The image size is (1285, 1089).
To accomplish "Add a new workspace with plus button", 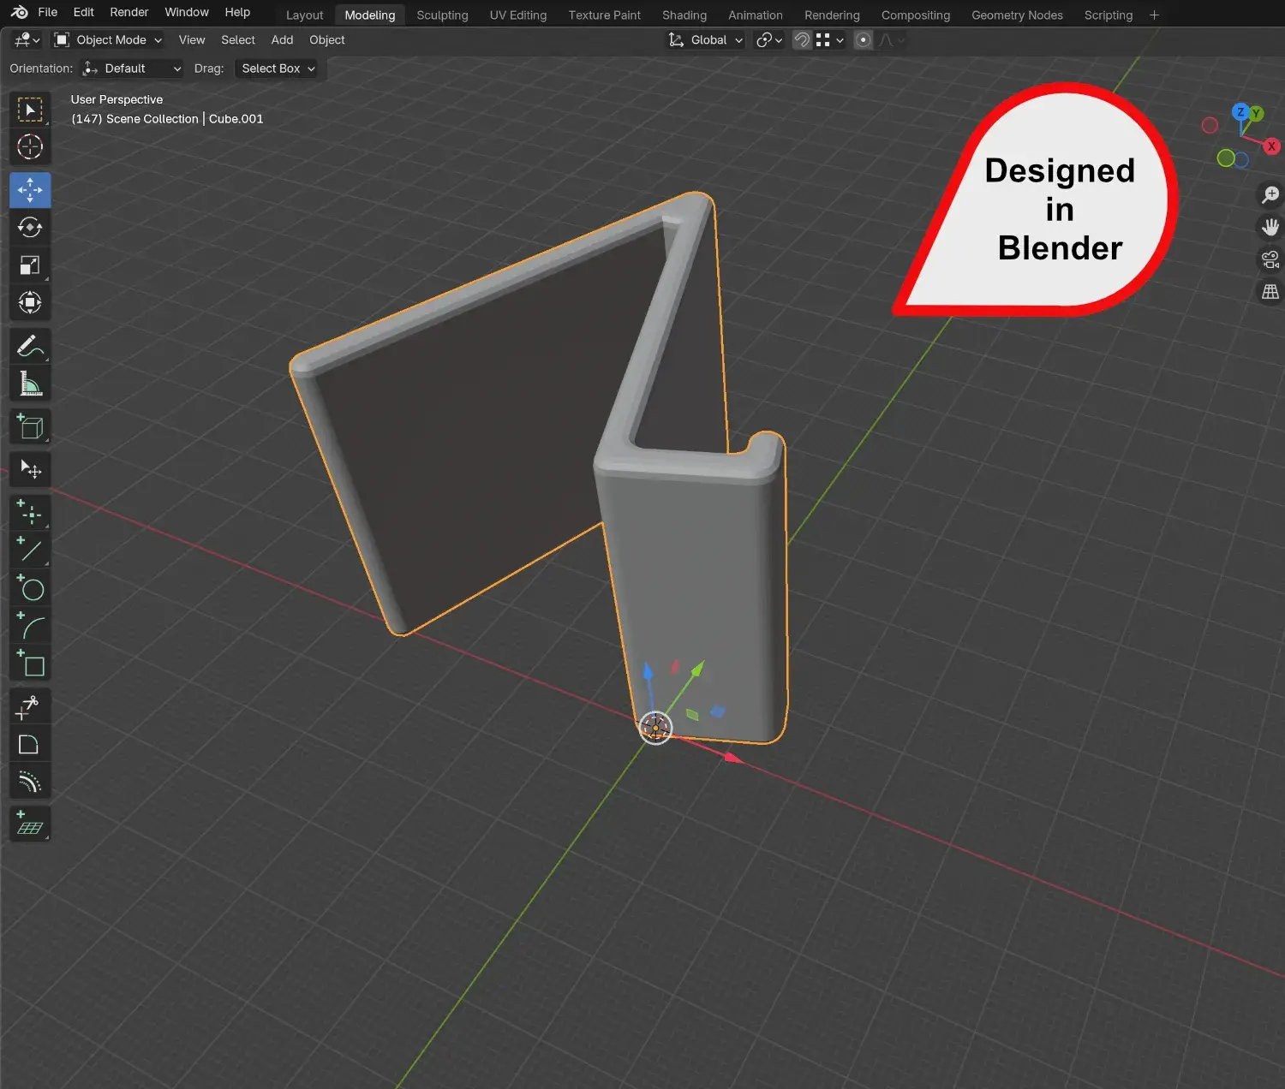I will [1154, 15].
